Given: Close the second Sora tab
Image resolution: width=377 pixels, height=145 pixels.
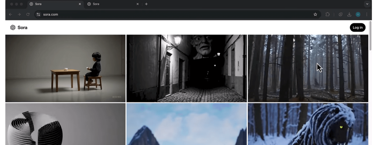Looking at the screenshot, I should tap(138, 4).
